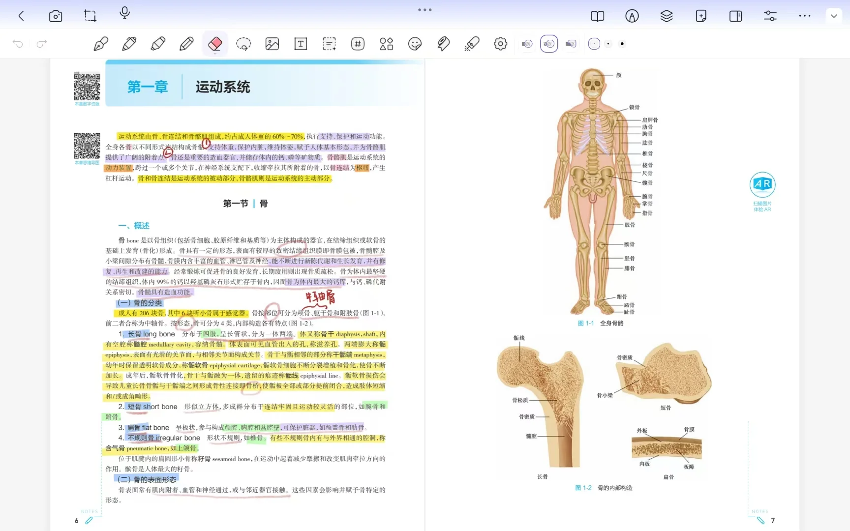This screenshot has width=850, height=531.
Task: Open the document settings gear
Action: (x=500, y=44)
